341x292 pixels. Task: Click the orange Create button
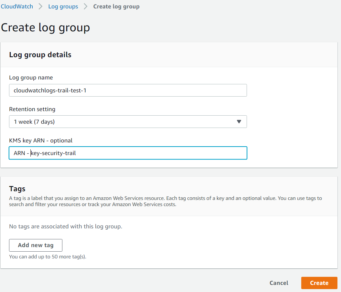(x=319, y=283)
